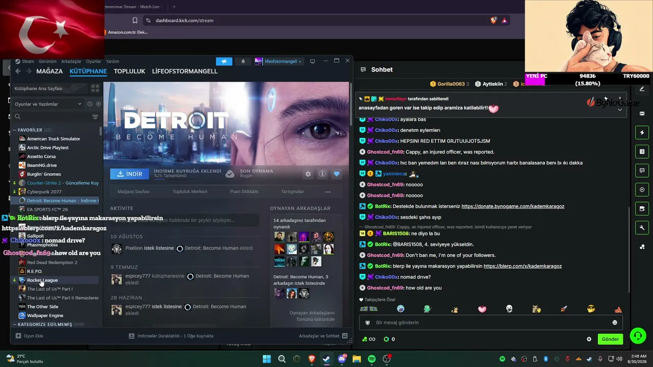Open File Explorer from the taskbar
The height and width of the screenshot is (367, 653).
coord(357,359)
